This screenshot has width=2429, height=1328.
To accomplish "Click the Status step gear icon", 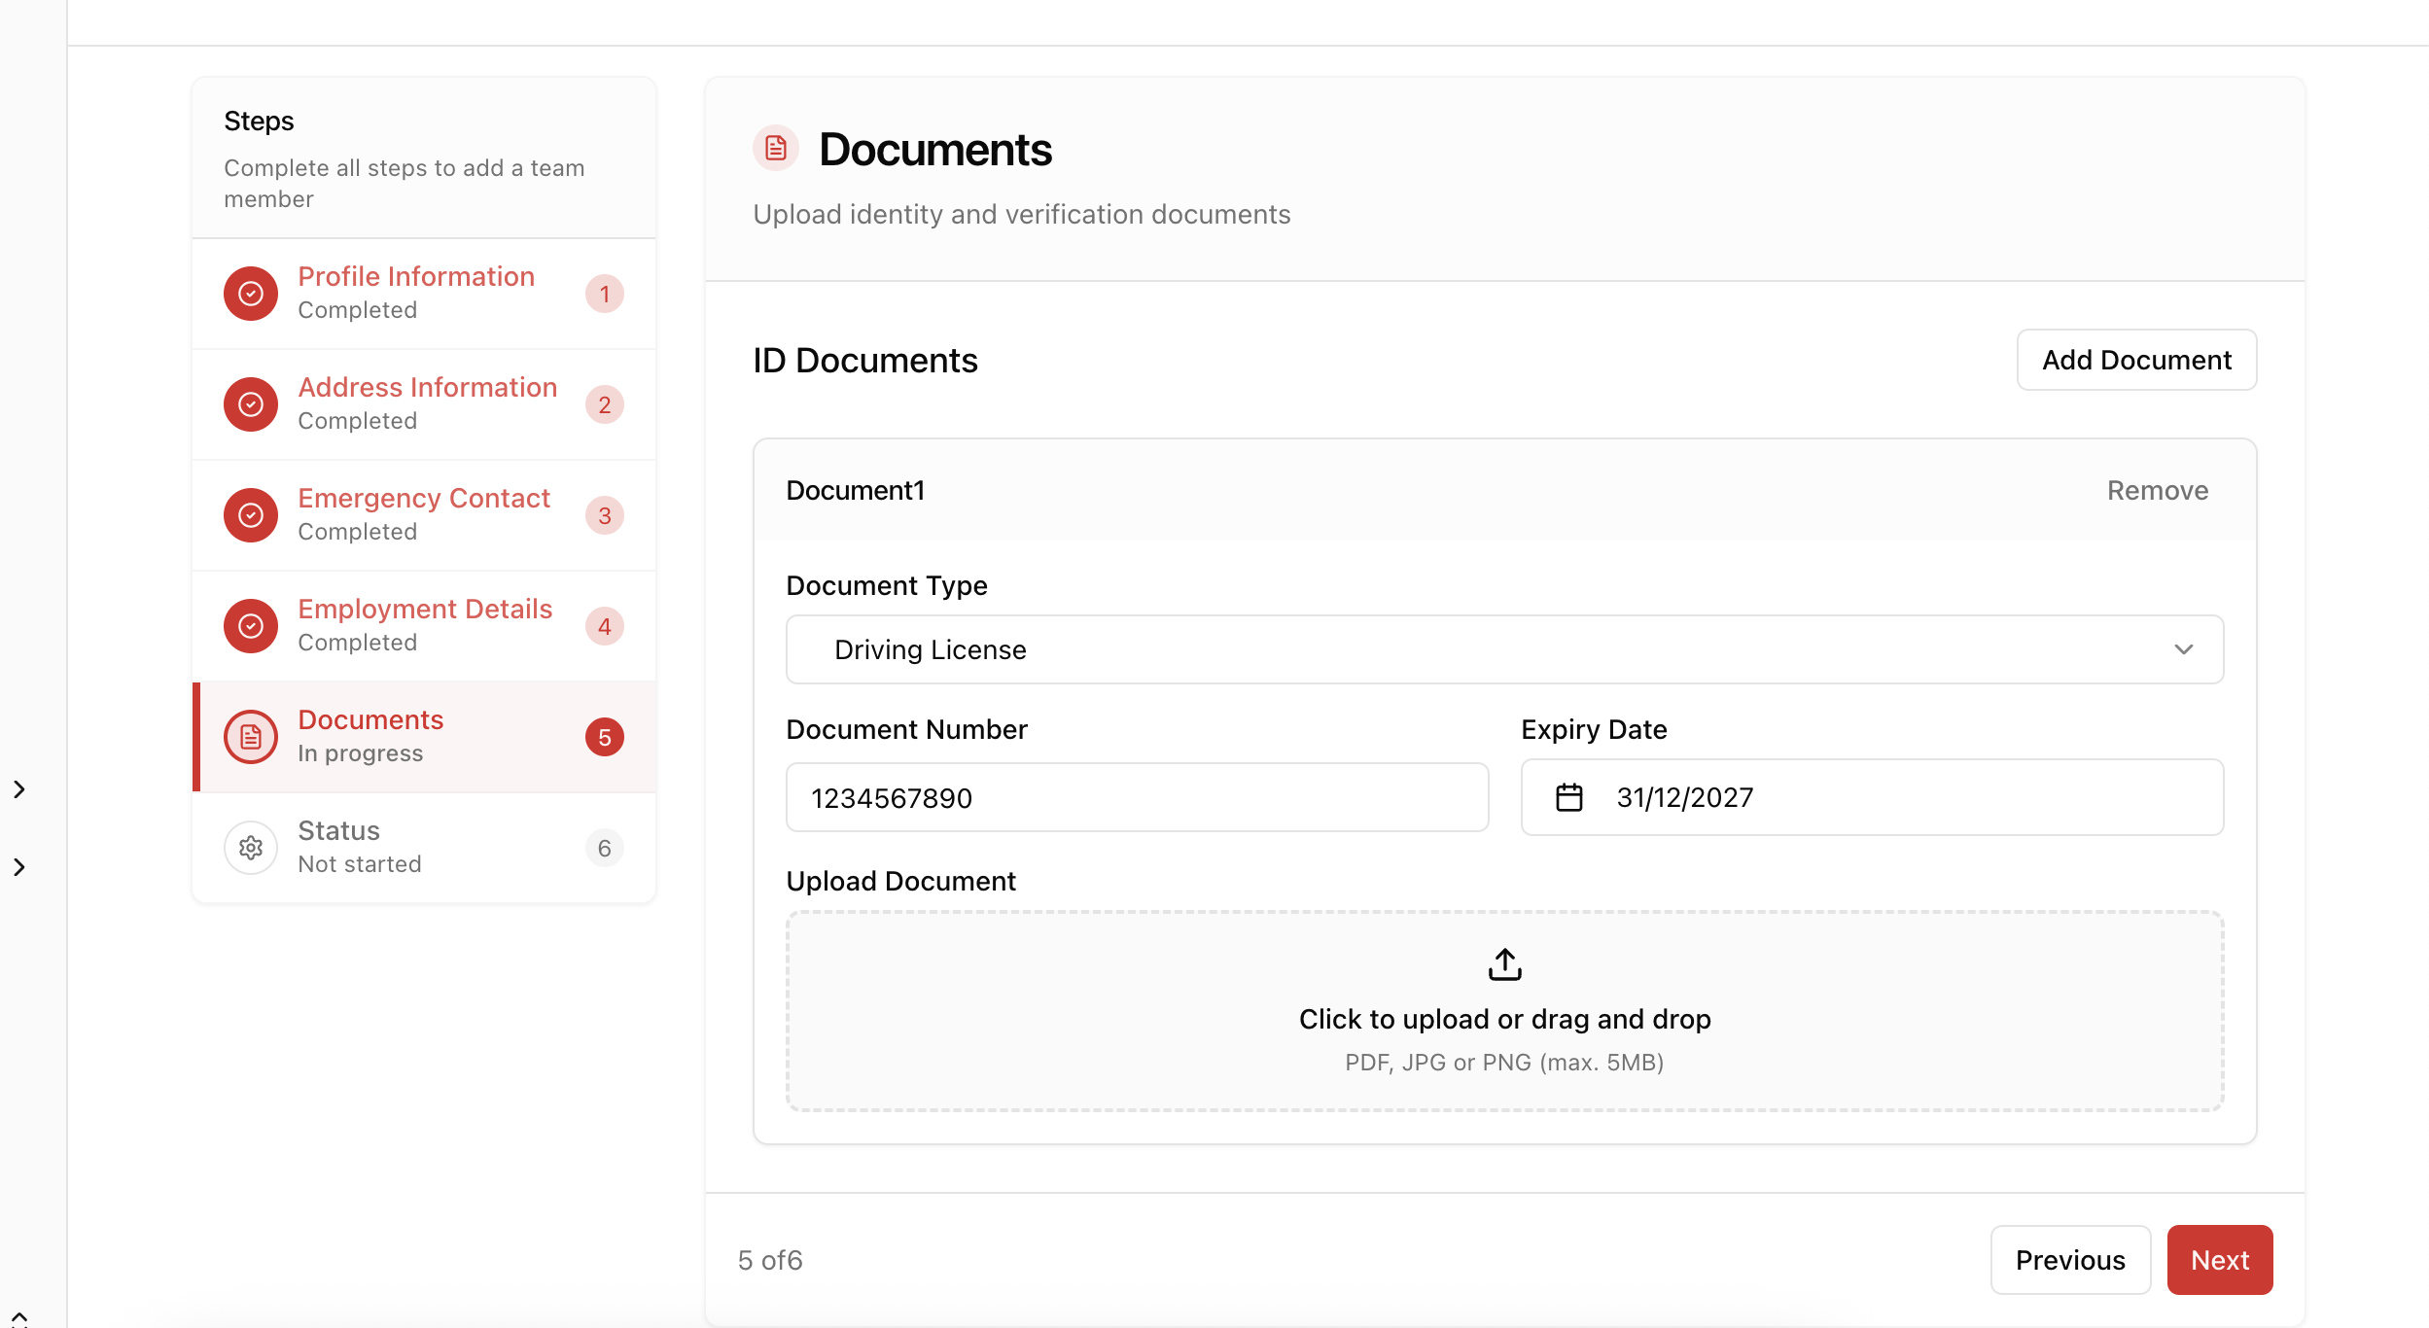I will pos(251,848).
